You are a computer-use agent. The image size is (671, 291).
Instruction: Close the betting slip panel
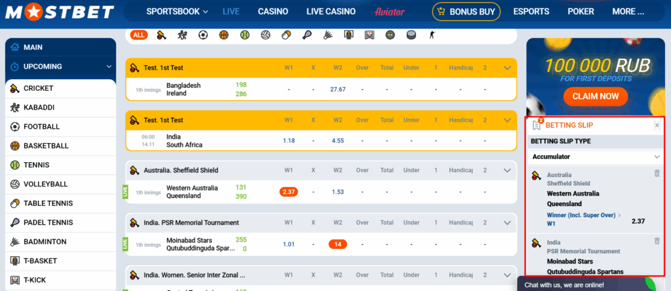click(657, 125)
